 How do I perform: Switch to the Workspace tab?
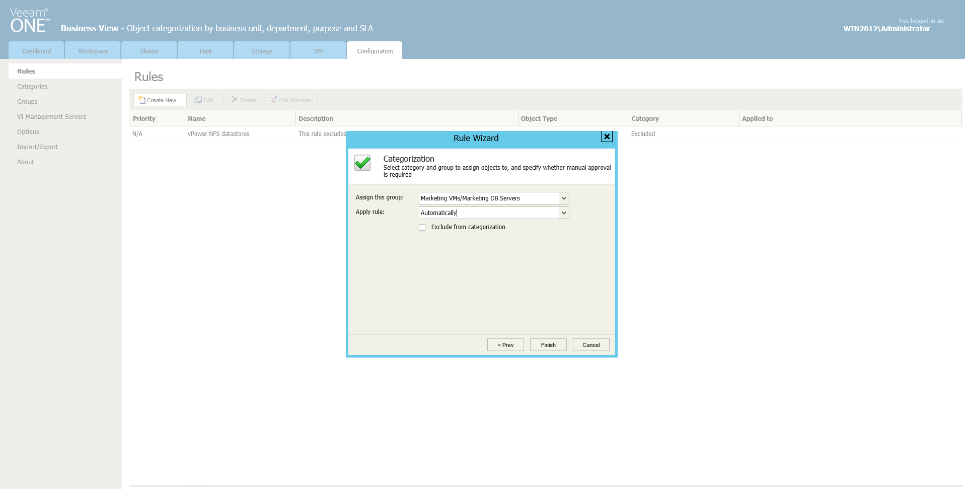coord(92,50)
